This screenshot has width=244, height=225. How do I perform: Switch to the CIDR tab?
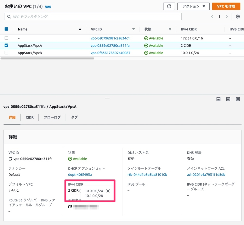pos(29,117)
